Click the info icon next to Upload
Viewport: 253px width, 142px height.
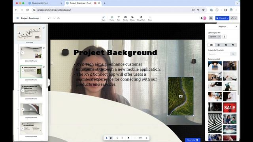[x=224, y=37]
